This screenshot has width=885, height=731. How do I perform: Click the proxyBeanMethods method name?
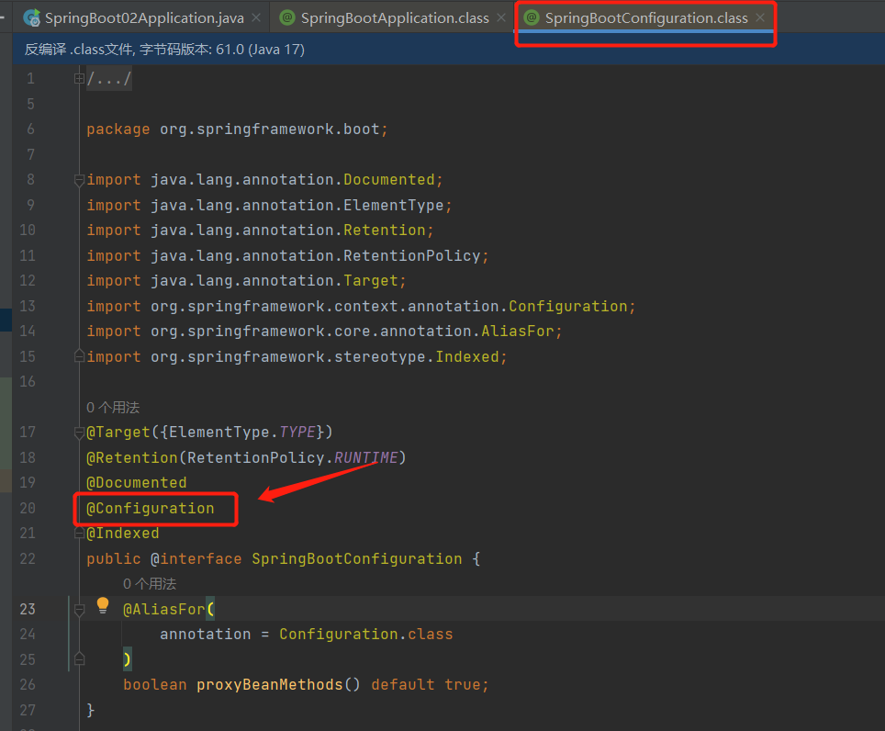[x=269, y=685]
